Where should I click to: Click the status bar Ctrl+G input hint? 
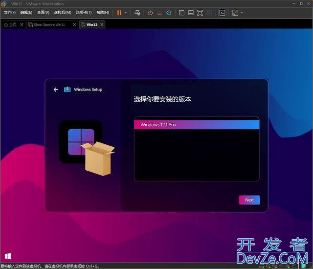(50, 266)
